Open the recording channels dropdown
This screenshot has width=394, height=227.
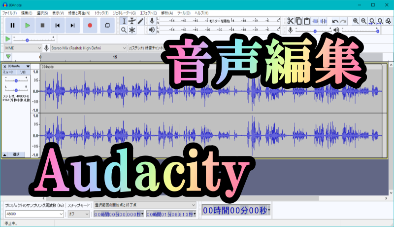[146, 48]
